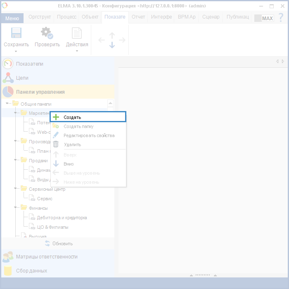Click the Responsibility matrices people icon
The width and height of the screenshot is (289, 289).
pos(8,257)
